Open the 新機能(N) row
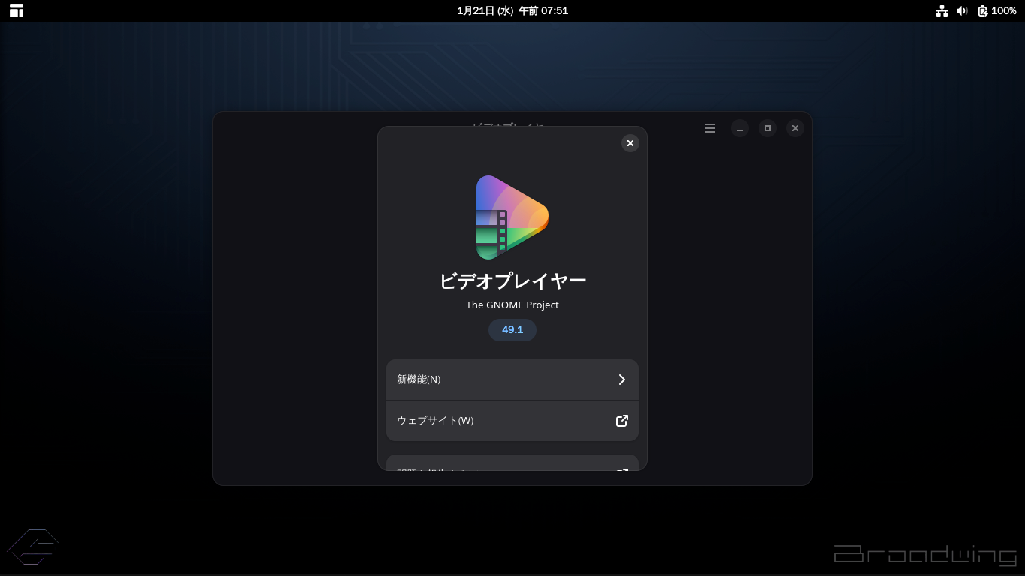The width and height of the screenshot is (1025, 576). coord(512,379)
